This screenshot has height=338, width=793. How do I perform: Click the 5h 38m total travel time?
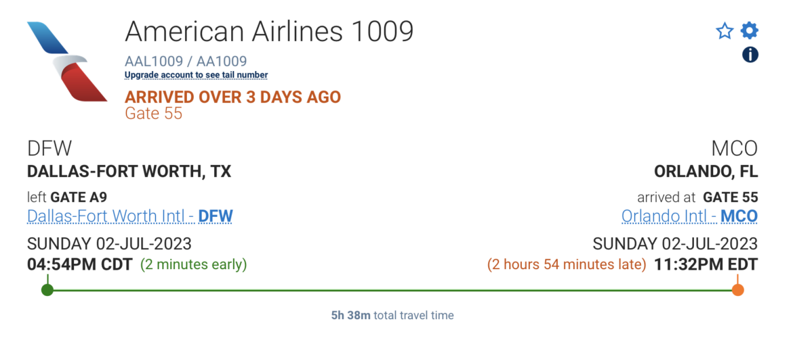[x=392, y=315]
